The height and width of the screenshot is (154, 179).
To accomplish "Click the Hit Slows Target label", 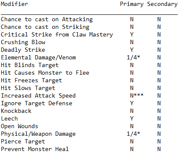I will click(28, 88).
